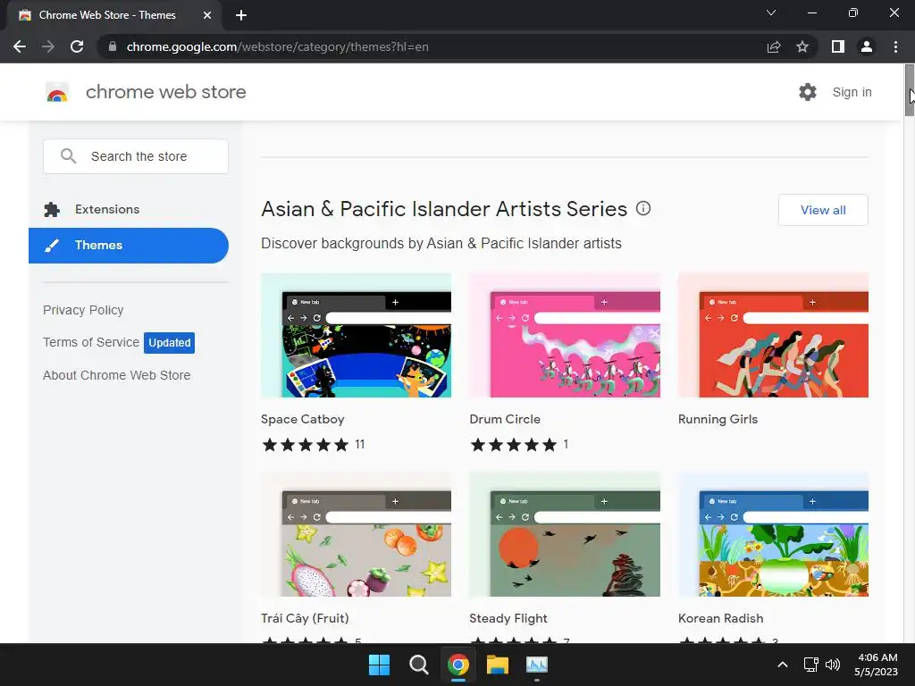This screenshot has height=686, width=915.
Task: Open the Drum Circle theme preview
Action: click(565, 336)
